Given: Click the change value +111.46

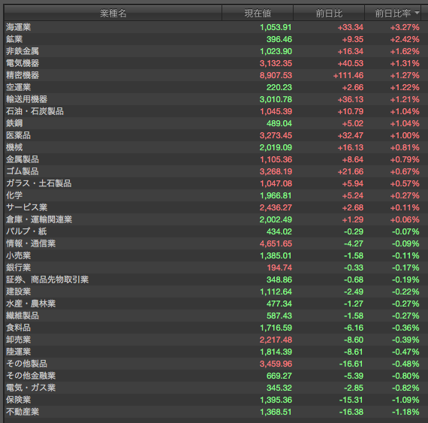Looking at the screenshot, I should pos(348,75).
